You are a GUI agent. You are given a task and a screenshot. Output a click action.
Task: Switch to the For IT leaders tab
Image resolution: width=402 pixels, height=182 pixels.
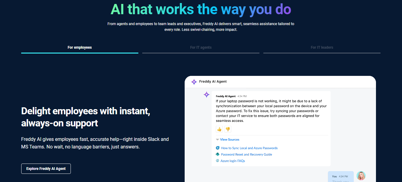(x=322, y=47)
